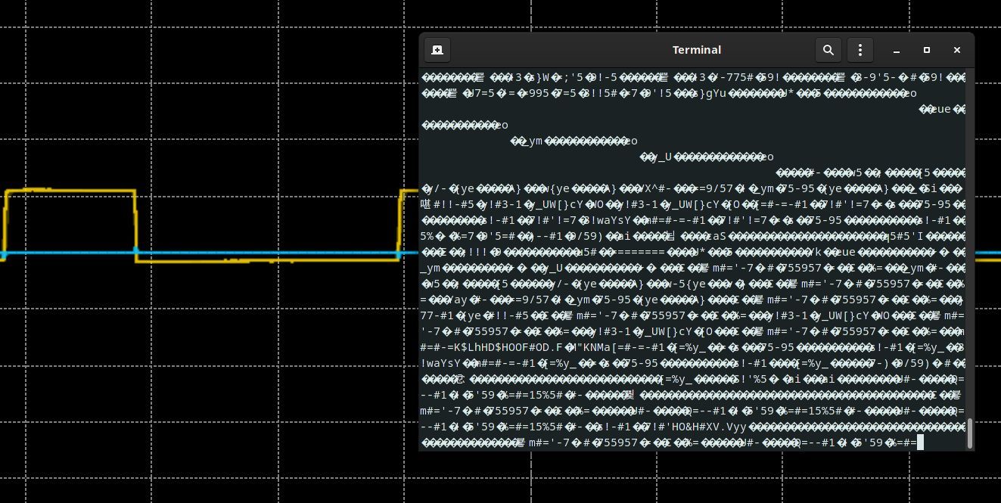Maximize the Terminal window
Image resolution: width=1001 pixels, height=503 pixels.
coord(927,50)
